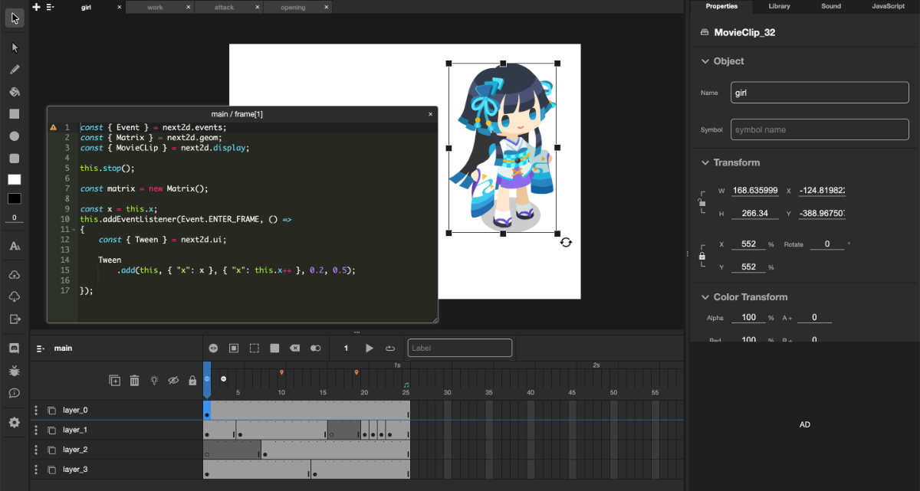920x491 pixels.
Task: Collapse the Color Transform section
Action: [x=705, y=296]
